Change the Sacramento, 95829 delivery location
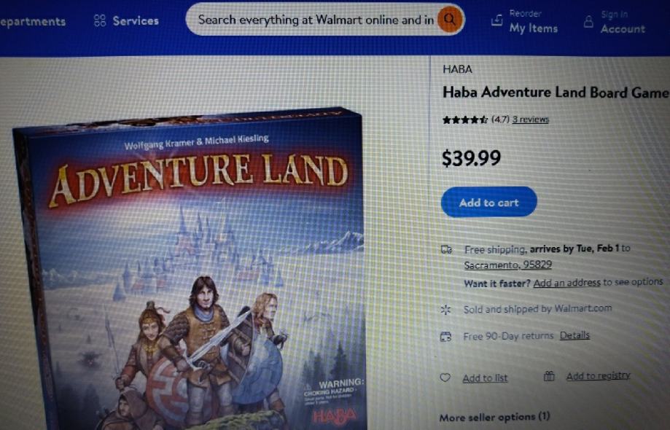Viewport: 670px width, 430px height. pos(507,265)
